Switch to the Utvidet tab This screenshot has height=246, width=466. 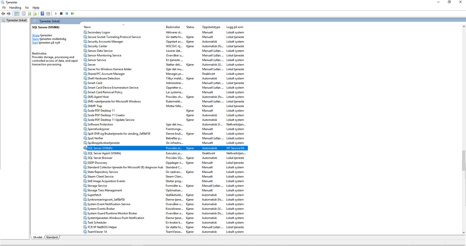(x=37, y=238)
